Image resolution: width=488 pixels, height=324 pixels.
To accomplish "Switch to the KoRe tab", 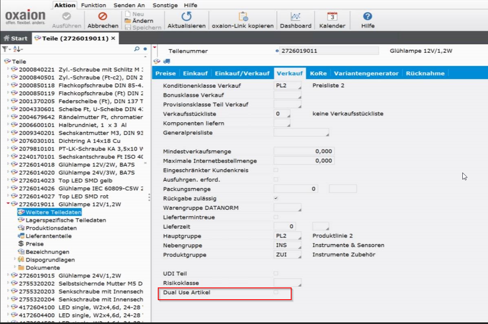I will 318,73.
